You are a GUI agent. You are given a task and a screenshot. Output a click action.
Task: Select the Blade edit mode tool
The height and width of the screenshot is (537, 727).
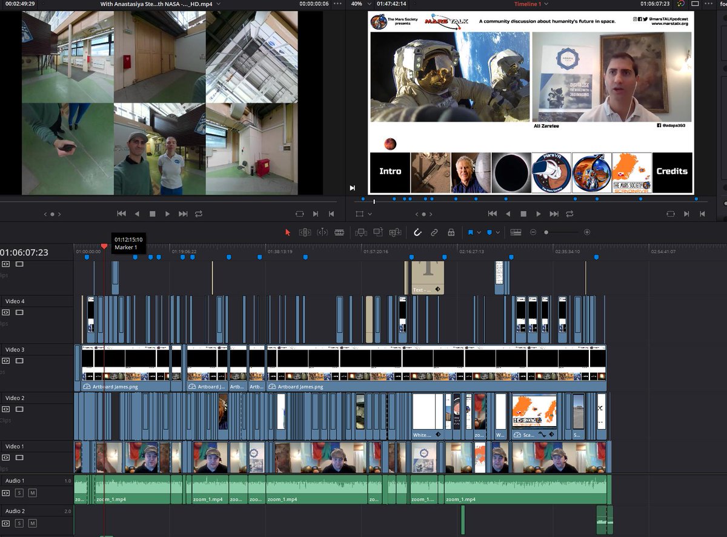tap(339, 232)
